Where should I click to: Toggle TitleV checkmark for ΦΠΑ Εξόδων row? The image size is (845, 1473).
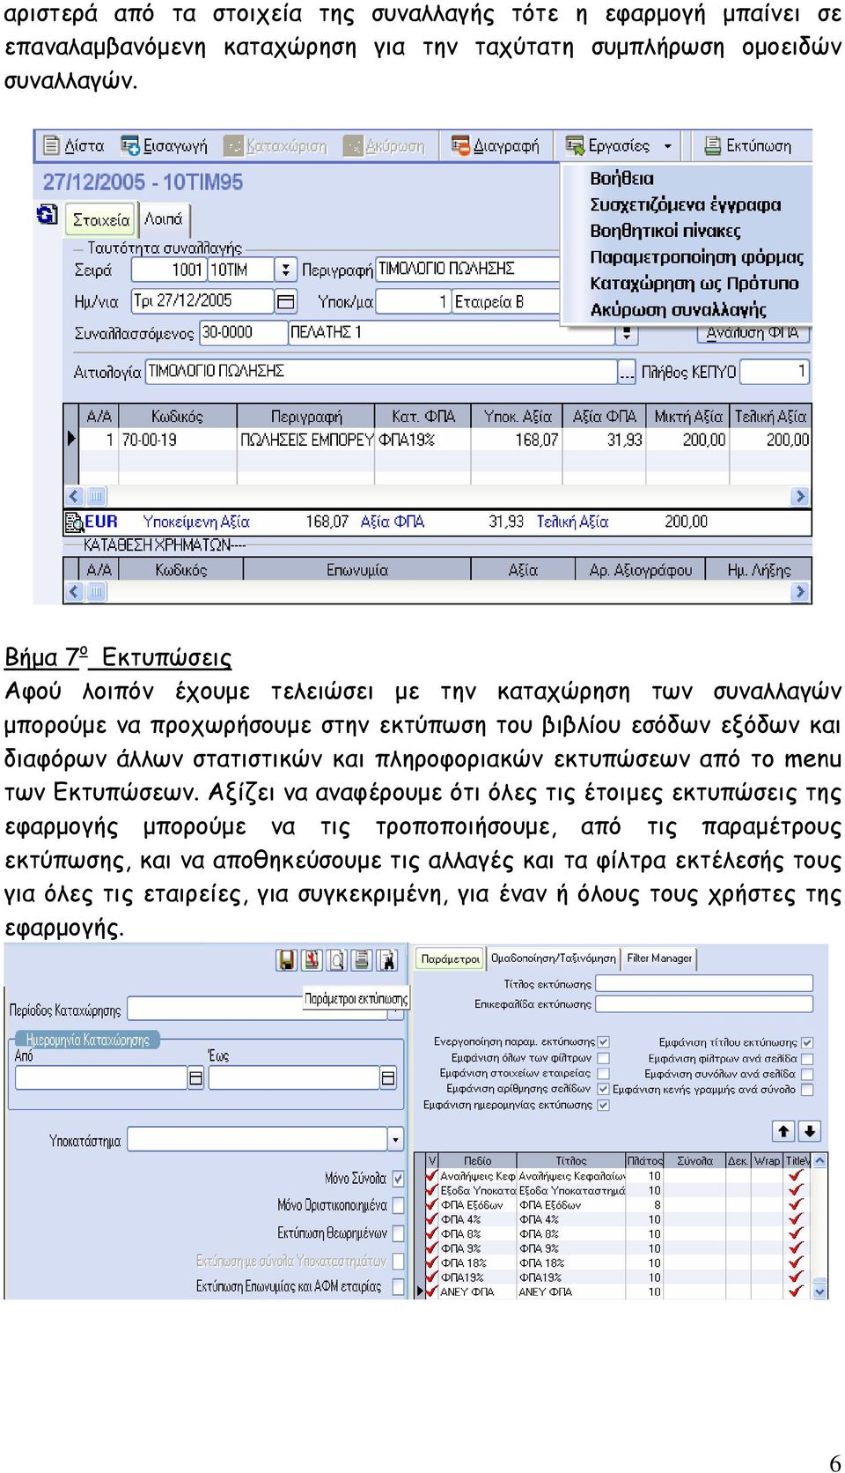click(797, 1204)
